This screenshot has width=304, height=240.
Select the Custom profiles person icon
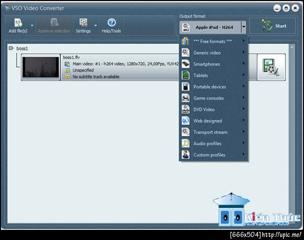[x=185, y=155]
